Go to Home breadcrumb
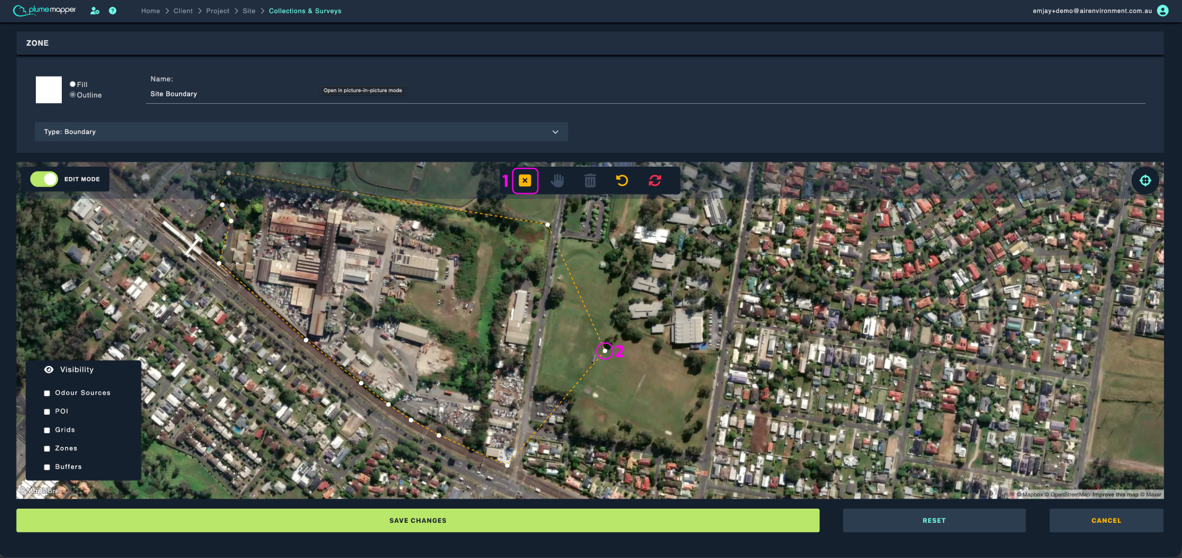The width and height of the screenshot is (1182, 558). tap(150, 11)
